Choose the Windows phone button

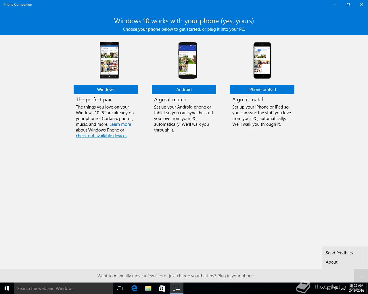106,90
